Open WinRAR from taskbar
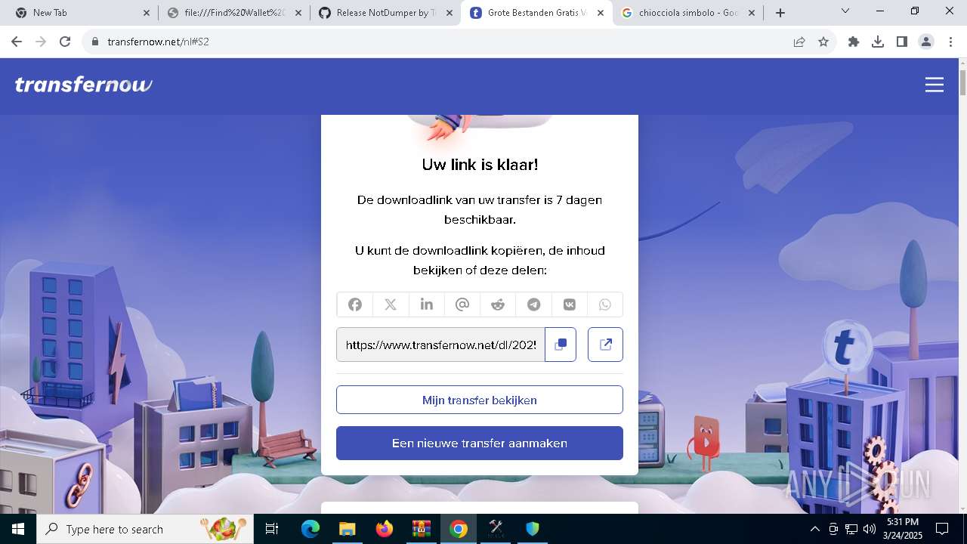 (422, 529)
